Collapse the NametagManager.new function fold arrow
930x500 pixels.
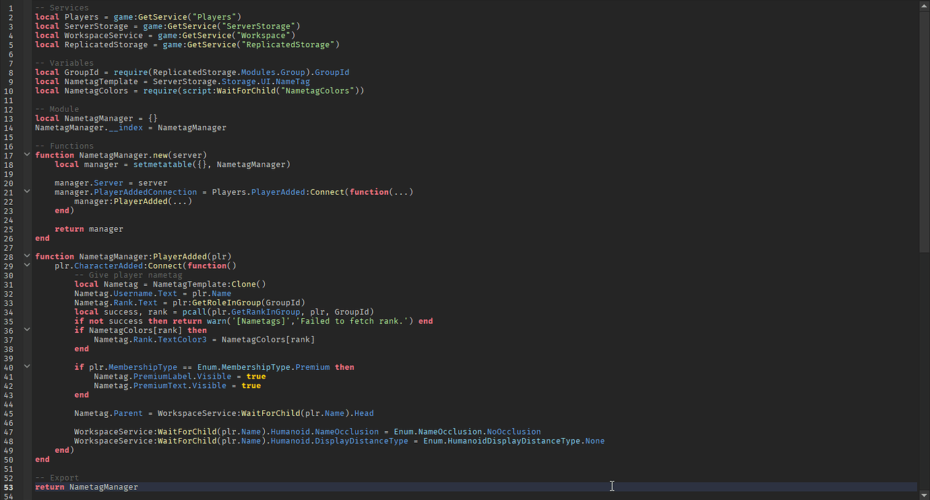tap(27, 155)
